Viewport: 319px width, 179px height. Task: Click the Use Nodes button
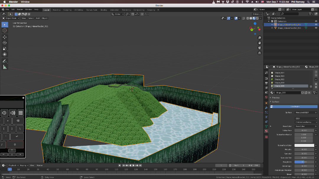tap(295, 107)
